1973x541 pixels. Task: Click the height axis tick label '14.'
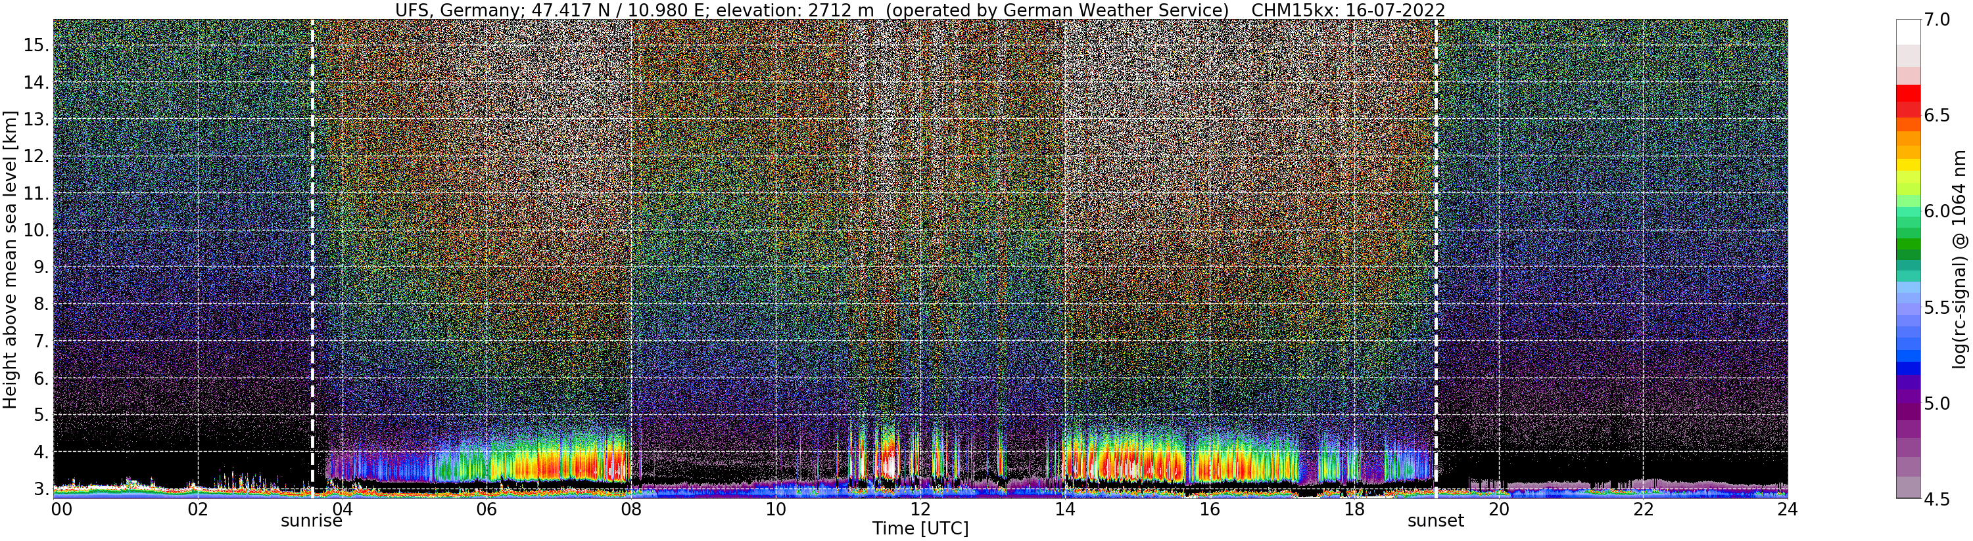click(36, 83)
